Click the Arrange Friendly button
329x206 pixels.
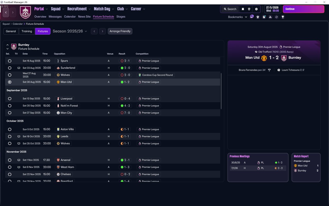click(x=120, y=31)
